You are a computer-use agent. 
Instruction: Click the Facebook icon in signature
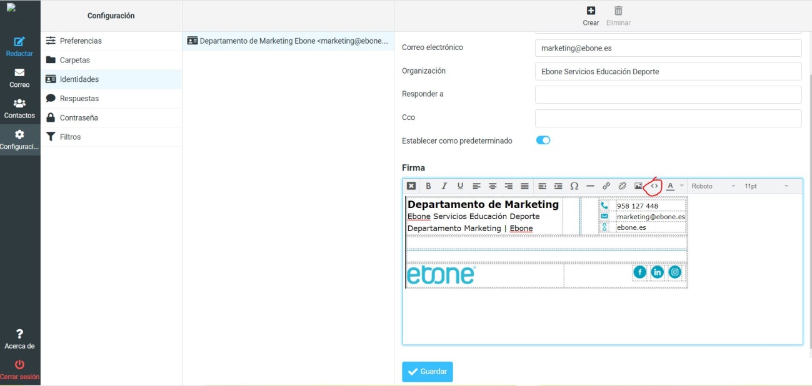pyautogui.click(x=639, y=272)
